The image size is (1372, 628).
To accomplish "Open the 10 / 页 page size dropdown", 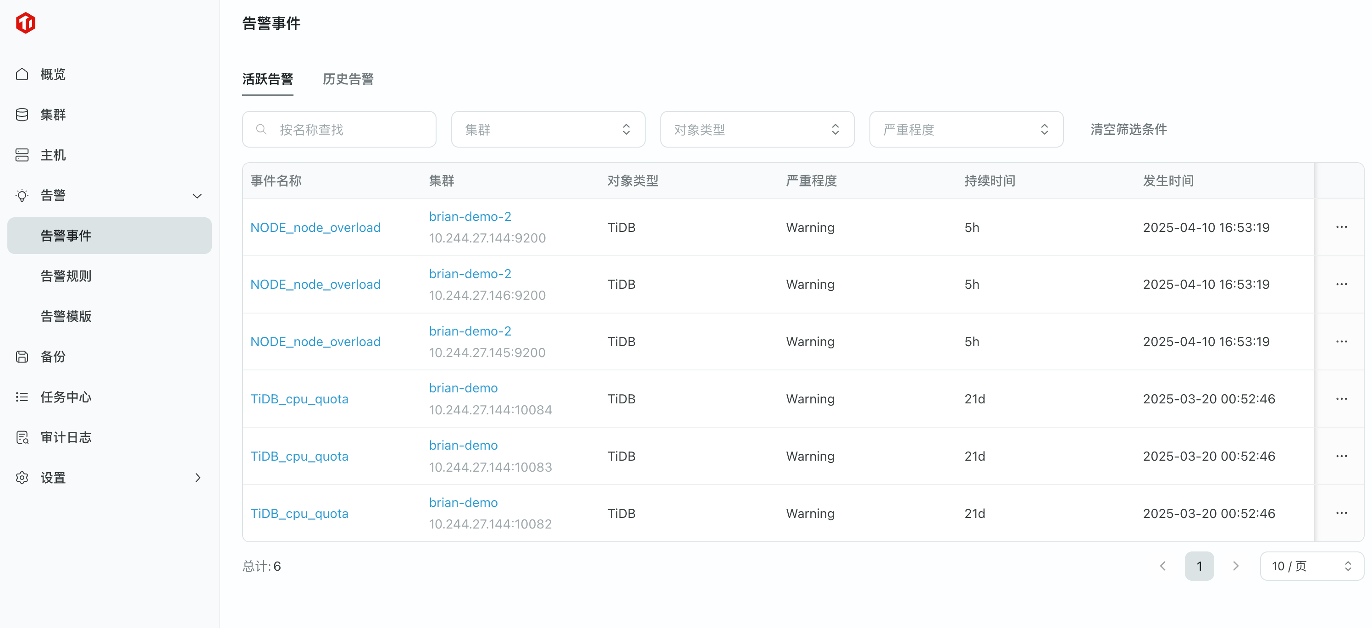I will tap(1311, 566).
